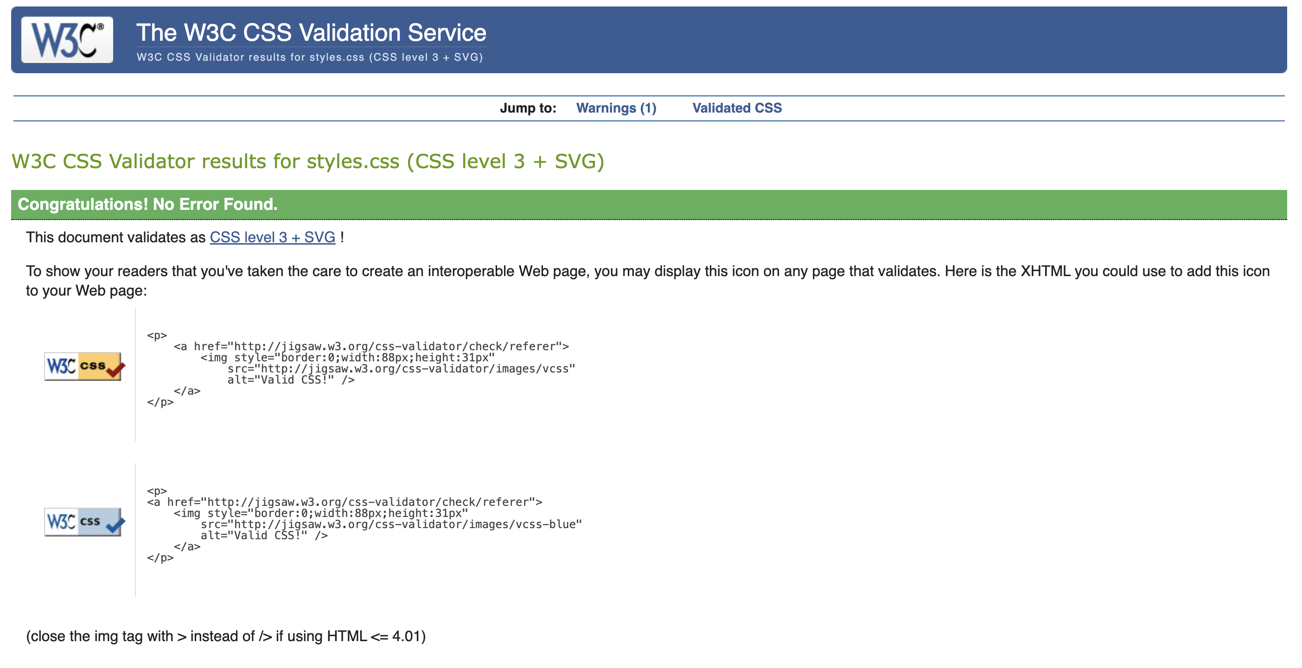Click the green validator results heading

click(308, 162)
